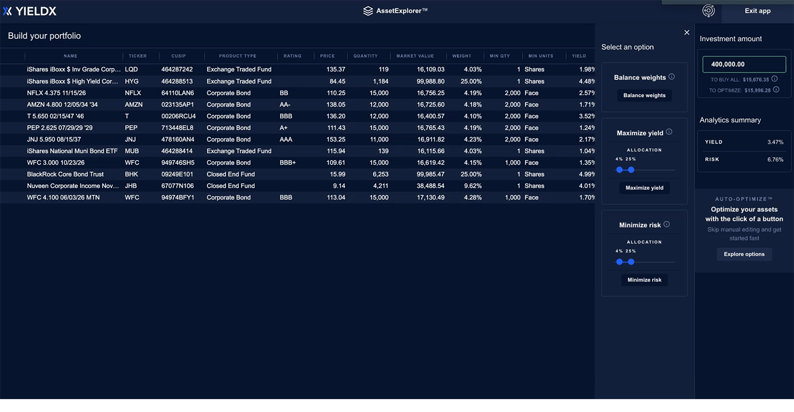794x412 pixels.
Task: Focus the Investment amount input field
Action: [743, 64]
